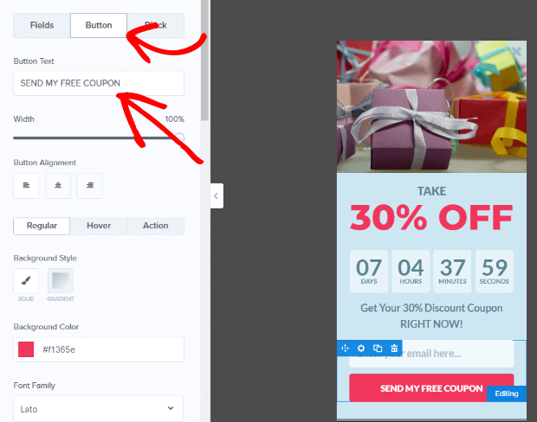Open the #f1365e background color swatch
Viewport: 537px width, 422px height.
coord(26,349)
